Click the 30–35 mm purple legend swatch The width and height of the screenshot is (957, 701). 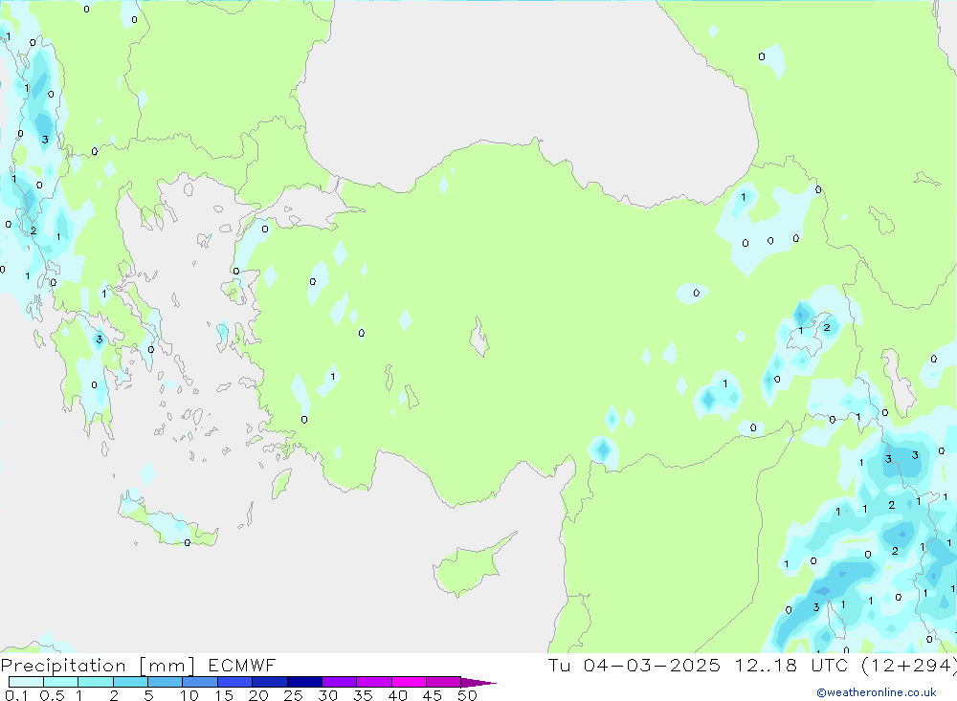pyautogui.click(x=339, y=682)
